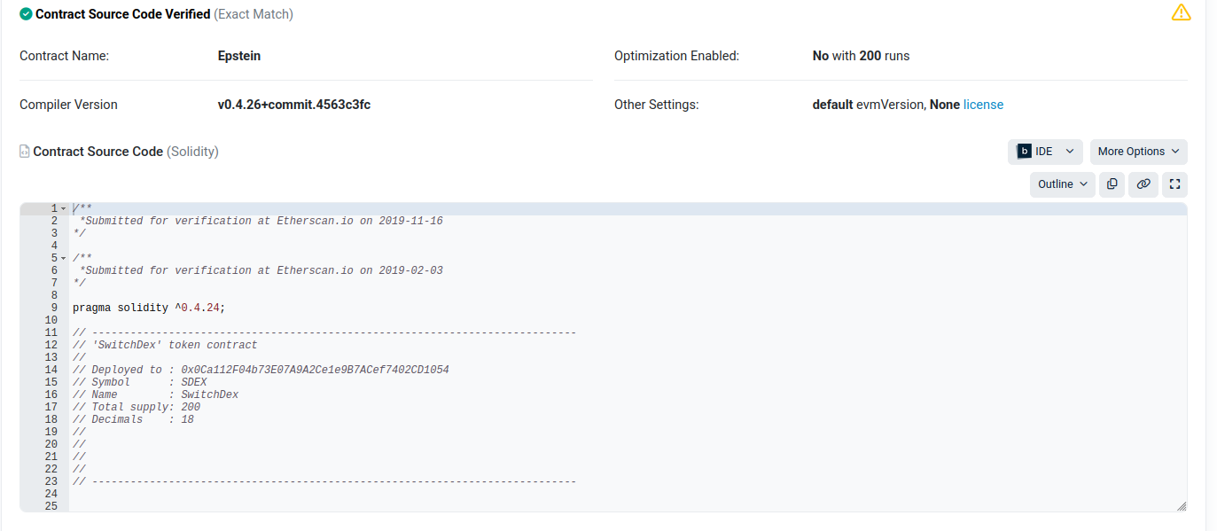Collapse the comment fold at line 5
The height and width of the screenshot is (531, 1217).
(63, 258)
